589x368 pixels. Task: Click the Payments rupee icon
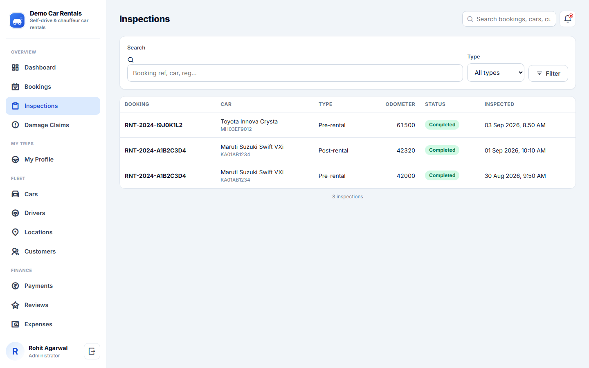coord(15,286)
